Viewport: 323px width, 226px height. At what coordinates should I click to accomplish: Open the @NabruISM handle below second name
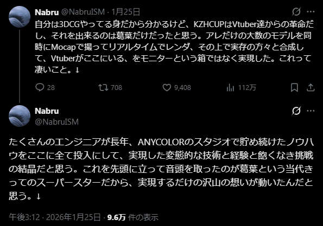coord(56,122)
